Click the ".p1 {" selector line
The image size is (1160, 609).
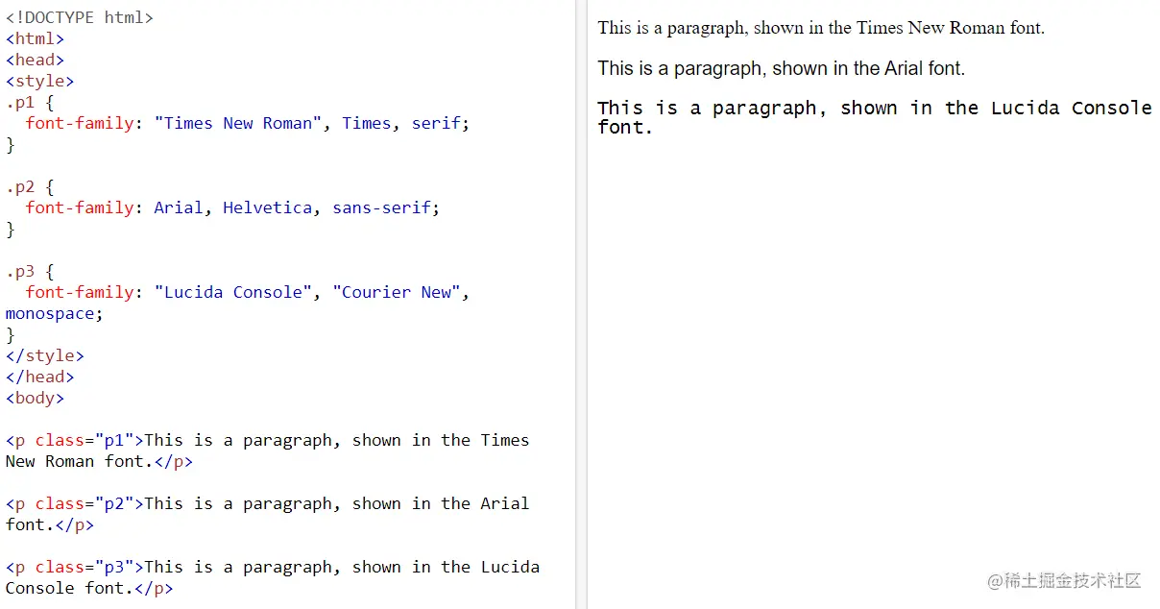pyautogui.click(x=30, y=102)
